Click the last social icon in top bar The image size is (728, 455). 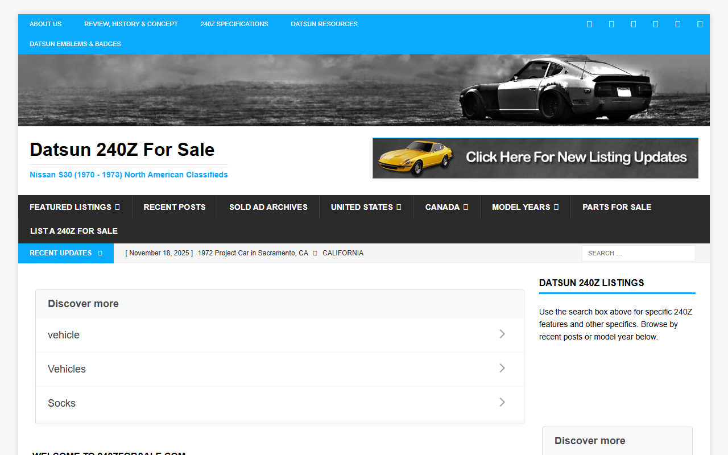click(x=700, y=24)
